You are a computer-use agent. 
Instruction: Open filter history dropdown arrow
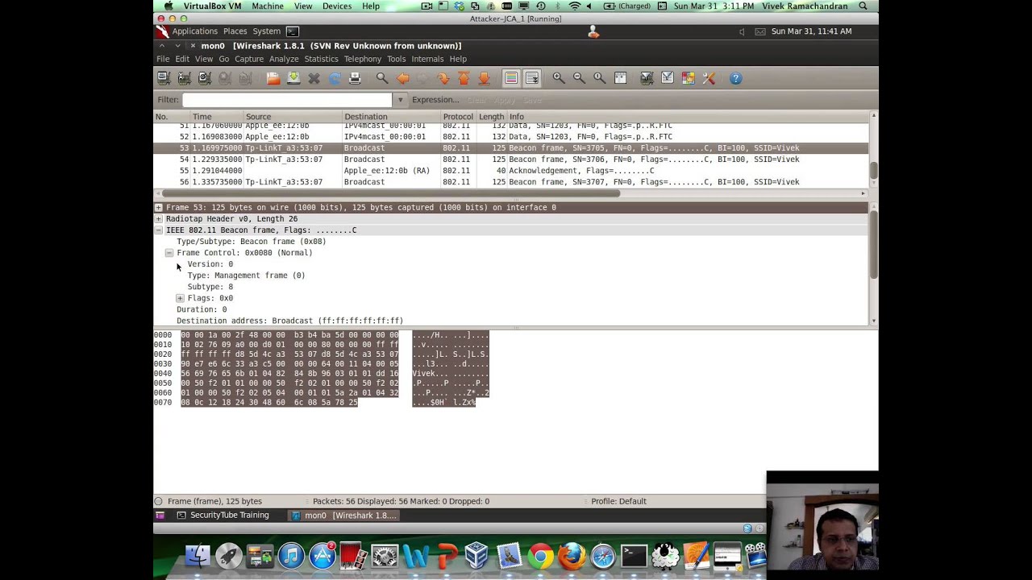coord(400,100)
